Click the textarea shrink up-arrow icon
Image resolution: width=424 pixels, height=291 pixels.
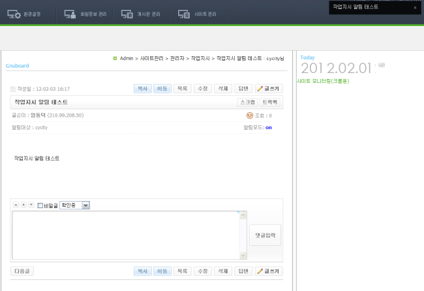pos(16,204)
